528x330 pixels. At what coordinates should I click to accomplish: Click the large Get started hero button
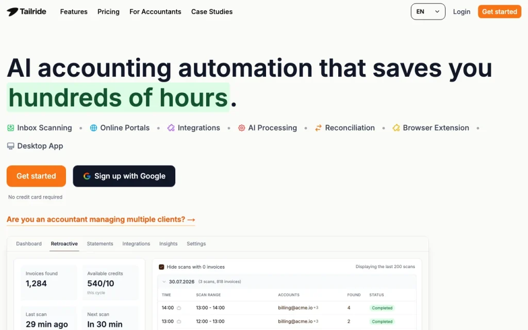point(37,176)
